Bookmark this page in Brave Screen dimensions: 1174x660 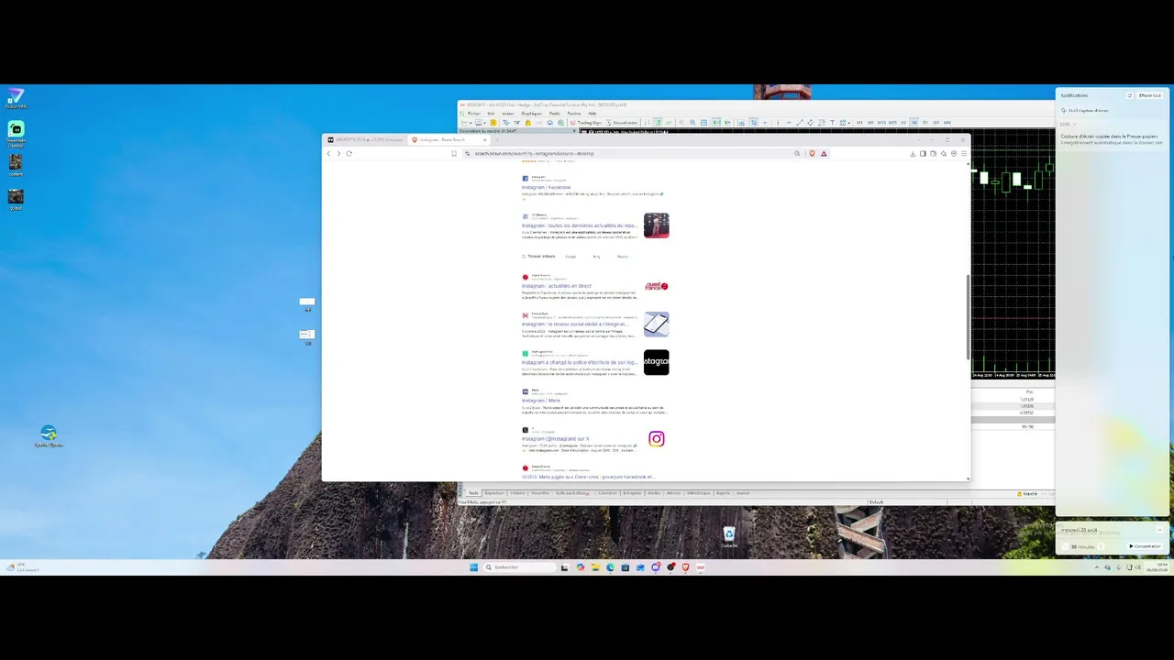454,153
